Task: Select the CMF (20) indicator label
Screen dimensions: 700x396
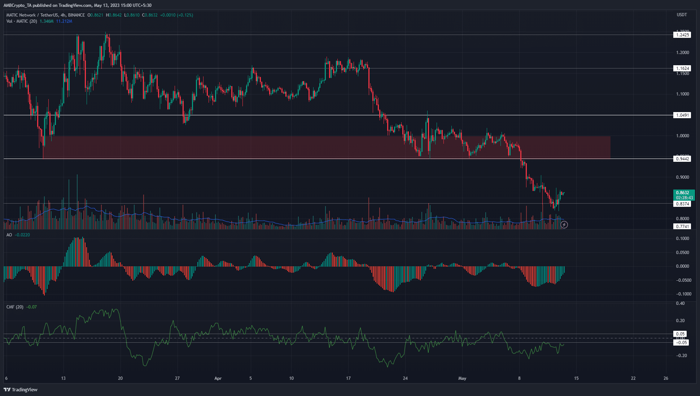Action: [x=15, y=307]
